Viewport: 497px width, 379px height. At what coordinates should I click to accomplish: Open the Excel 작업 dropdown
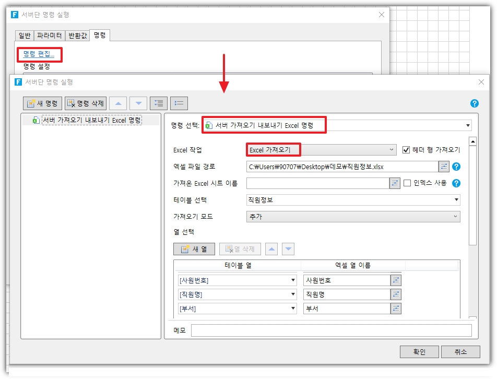point(321,150)
